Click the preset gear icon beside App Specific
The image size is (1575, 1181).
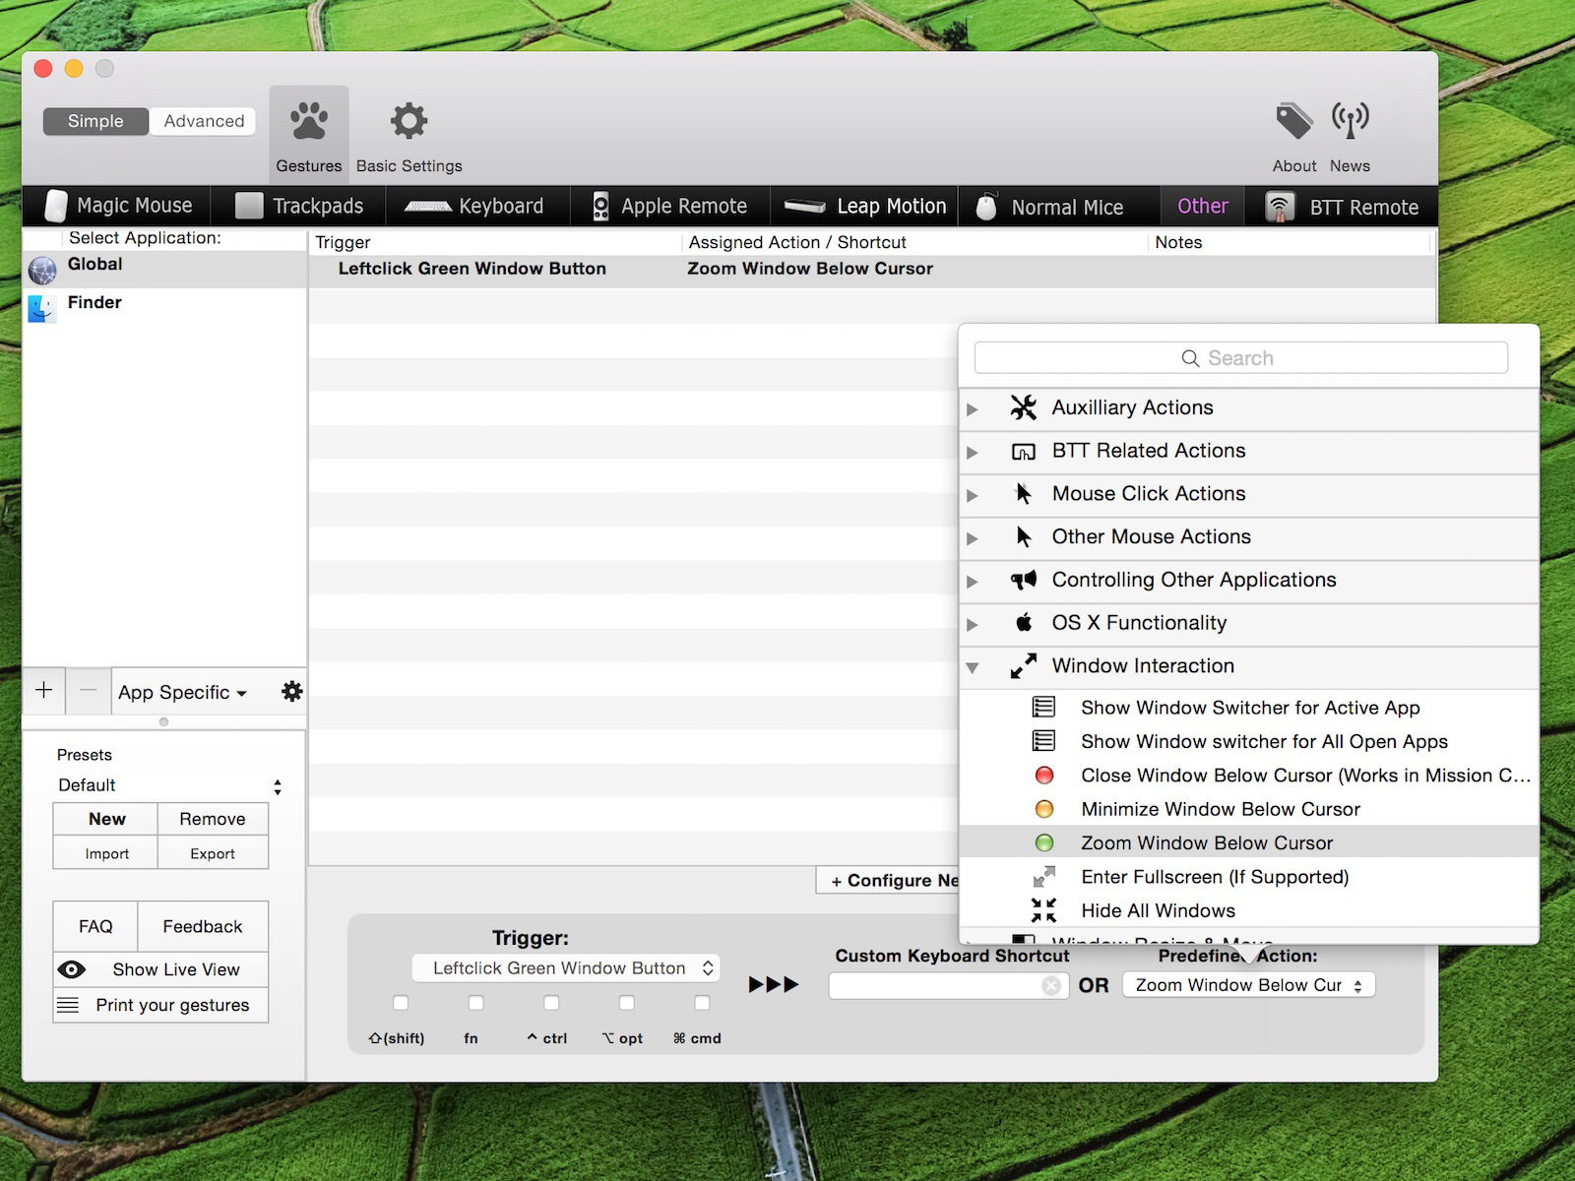tap(292, 691)
